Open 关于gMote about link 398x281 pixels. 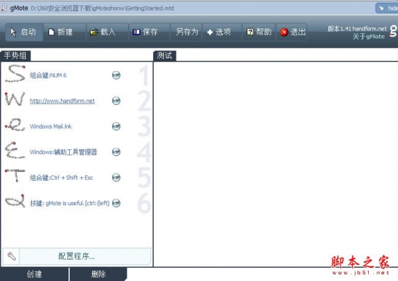click(x=369, y=37)
